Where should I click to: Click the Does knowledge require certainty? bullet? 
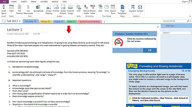(x=28, y=96)
